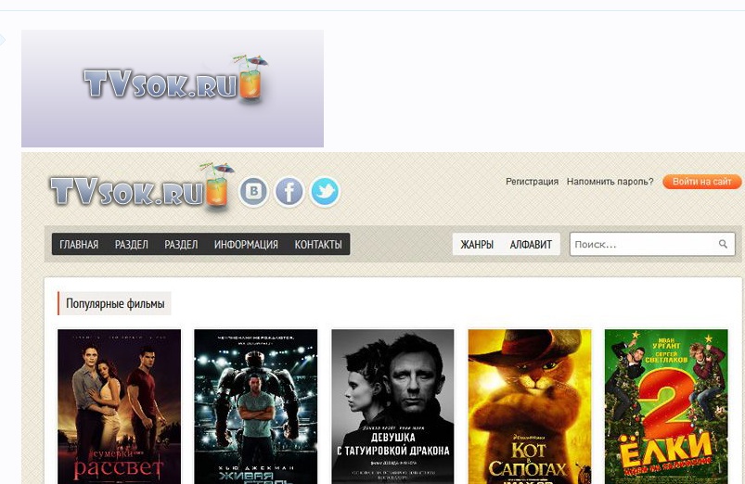Open the Ёлки 2 movie poster
The width and height of the screenshot is (745, 484).
[666, 407]
